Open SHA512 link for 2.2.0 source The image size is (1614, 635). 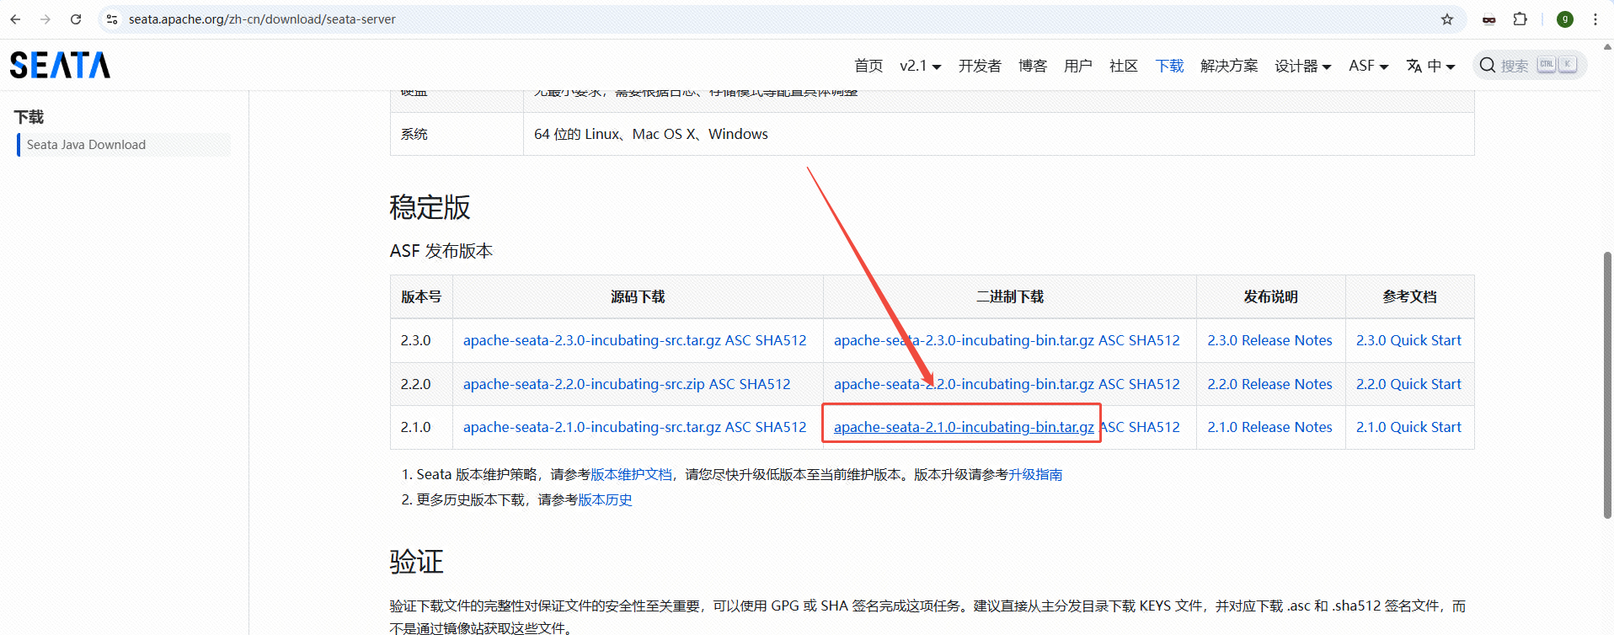pyautogui.click(x=765, y=384)
